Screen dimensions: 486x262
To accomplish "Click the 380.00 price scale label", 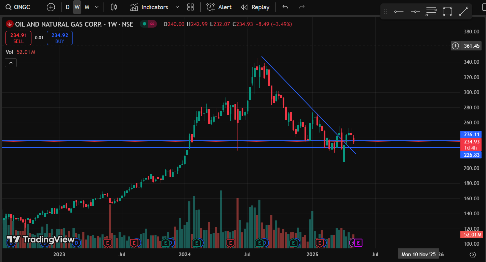I will coord(471,32).
